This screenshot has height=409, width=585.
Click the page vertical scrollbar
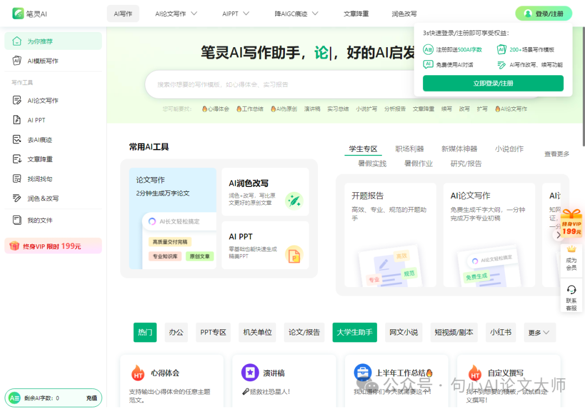[x=583, y=86]
